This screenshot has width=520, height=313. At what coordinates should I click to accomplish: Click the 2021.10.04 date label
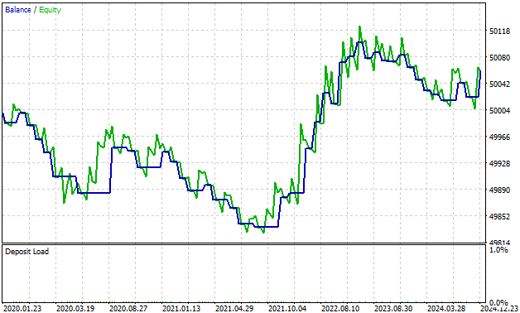point(287,309)
